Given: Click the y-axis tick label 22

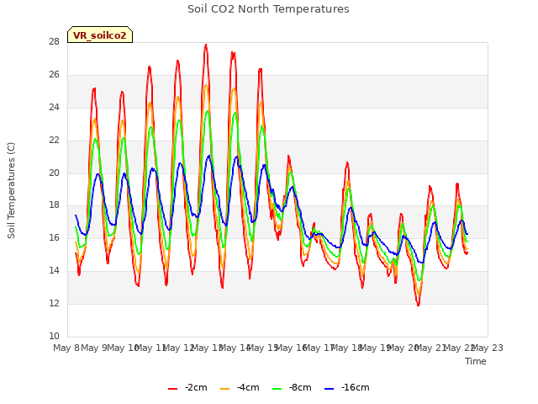Looking at the screenshot, I should (x=54, y=141).
